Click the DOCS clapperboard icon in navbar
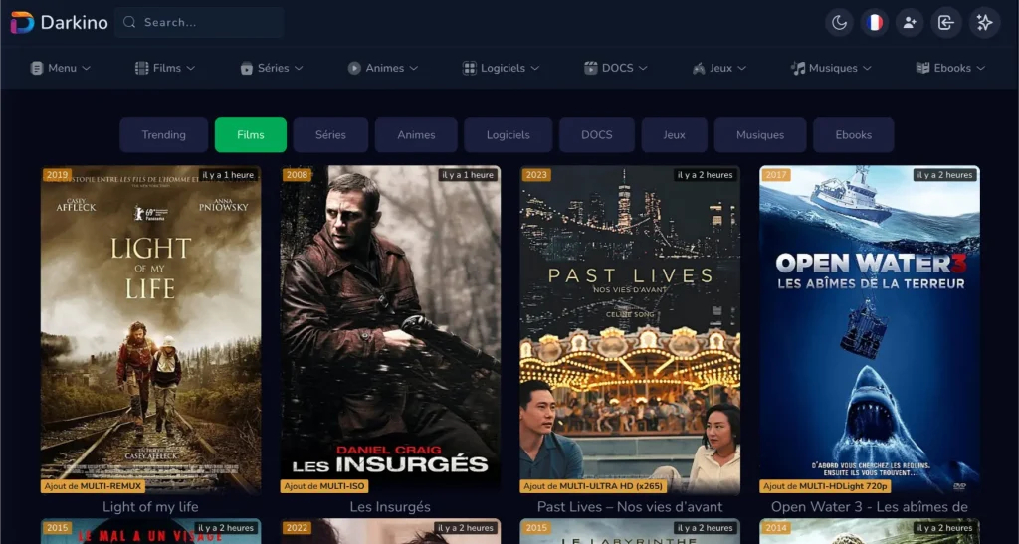This screenshot has width=1019, height=544. [x=590, y=68]
